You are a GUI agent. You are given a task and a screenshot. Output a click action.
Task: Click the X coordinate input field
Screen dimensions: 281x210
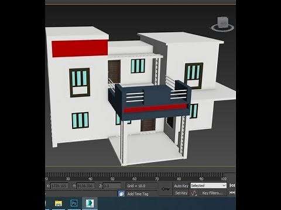pyautogui.click(x=59, y=186)
